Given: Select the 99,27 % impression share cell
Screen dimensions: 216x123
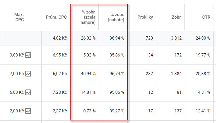Looking at the screenshot, I should [x=117, y=111].
